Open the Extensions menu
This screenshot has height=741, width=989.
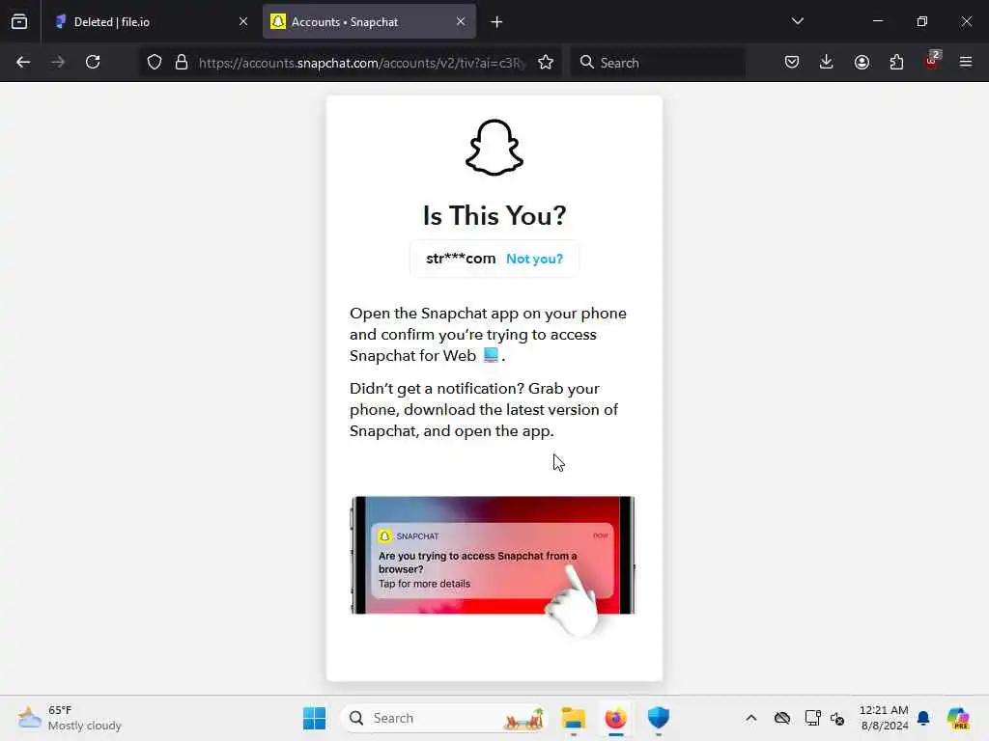click(x=896, y=62)
